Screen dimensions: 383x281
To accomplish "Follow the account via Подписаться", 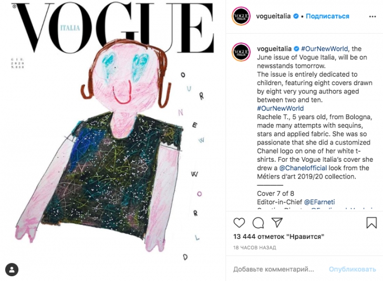I will click(327, 16).
